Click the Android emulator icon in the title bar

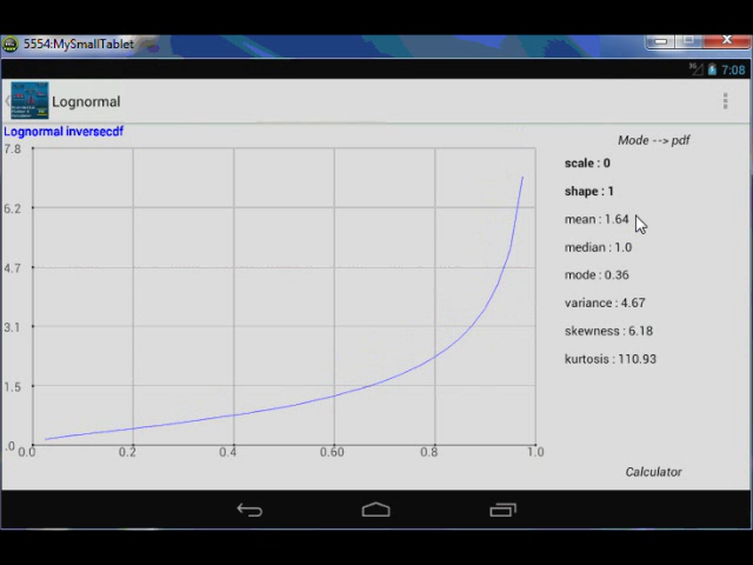coord(10,44)
